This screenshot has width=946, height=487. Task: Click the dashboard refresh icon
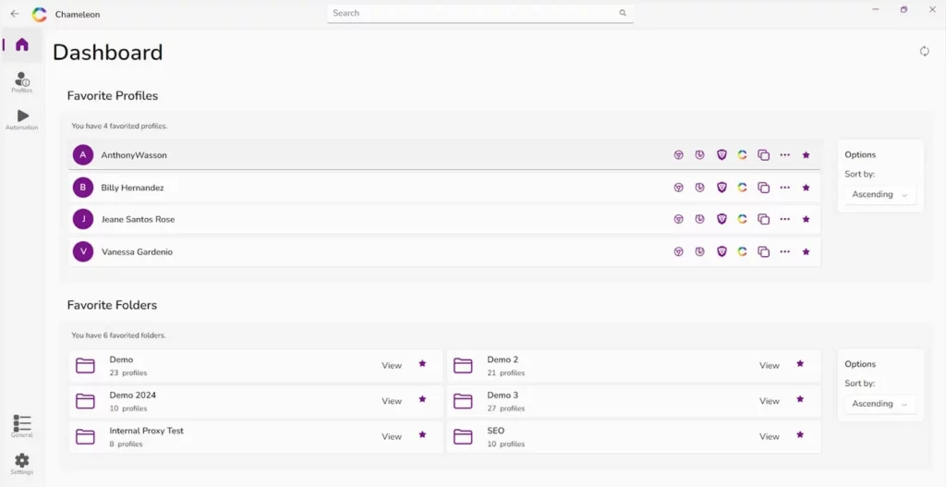tap(924, 52)
